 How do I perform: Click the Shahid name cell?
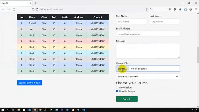click(x=32, y=23)
